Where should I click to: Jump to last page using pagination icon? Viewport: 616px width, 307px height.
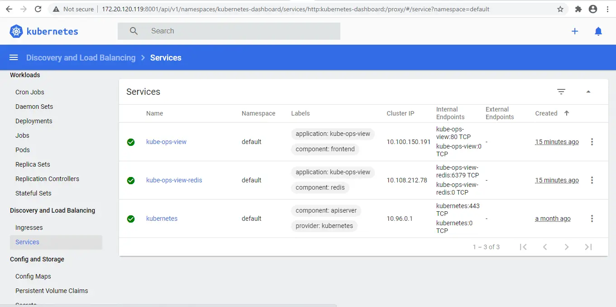(x=588, y=247)
